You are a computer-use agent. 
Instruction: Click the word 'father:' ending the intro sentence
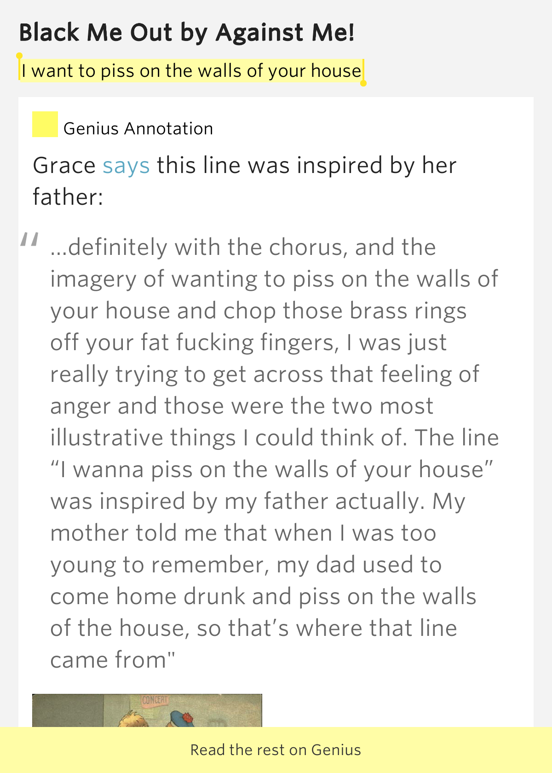(x=68, y=197)
